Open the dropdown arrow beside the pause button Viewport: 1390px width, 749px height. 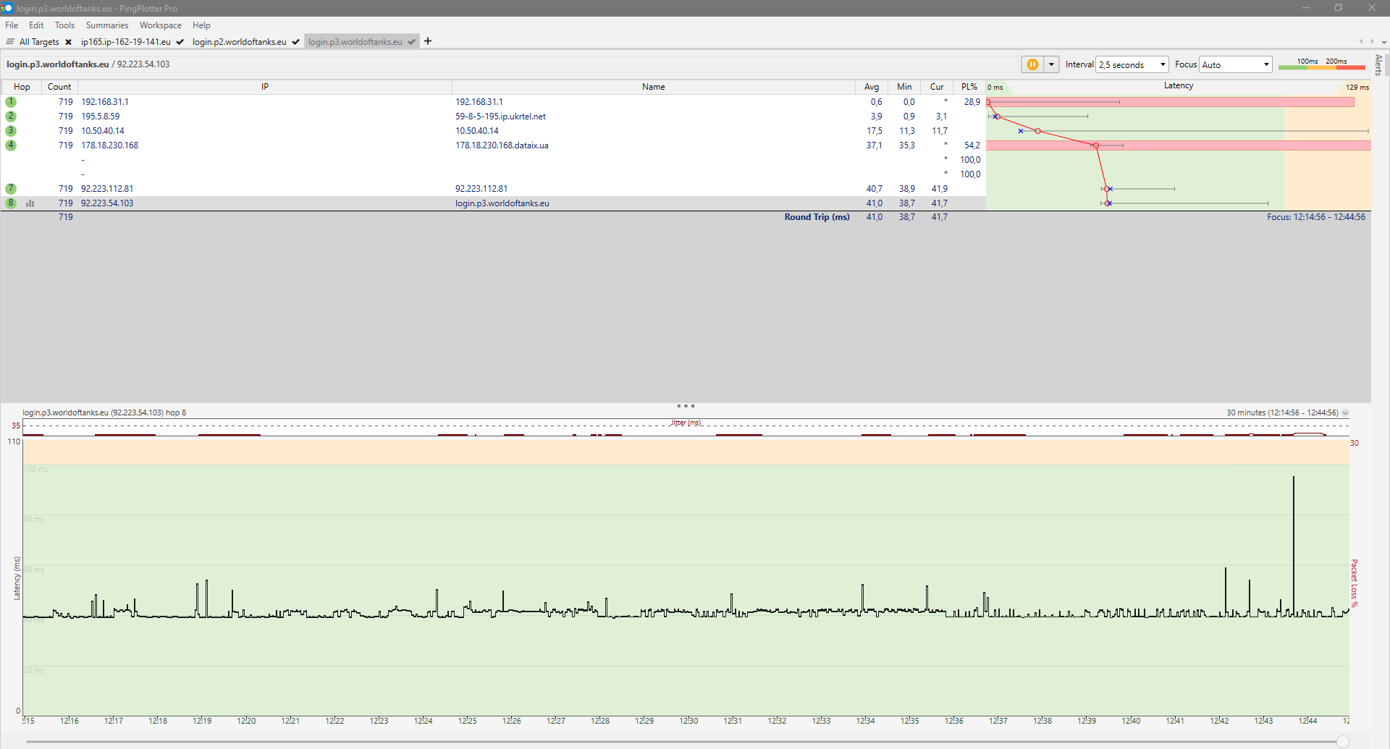pos(1052,64)
